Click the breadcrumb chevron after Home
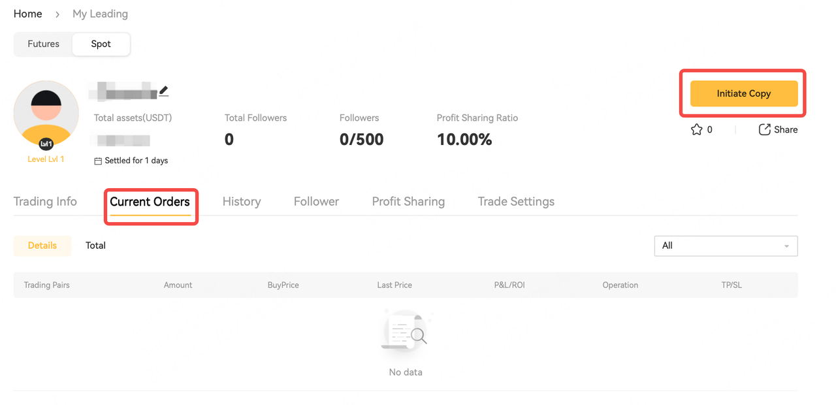 tap(57, 14)
